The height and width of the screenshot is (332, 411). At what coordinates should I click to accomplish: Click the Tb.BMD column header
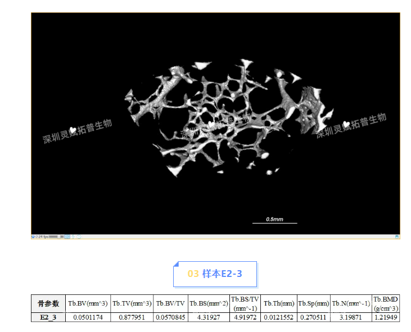386,303
